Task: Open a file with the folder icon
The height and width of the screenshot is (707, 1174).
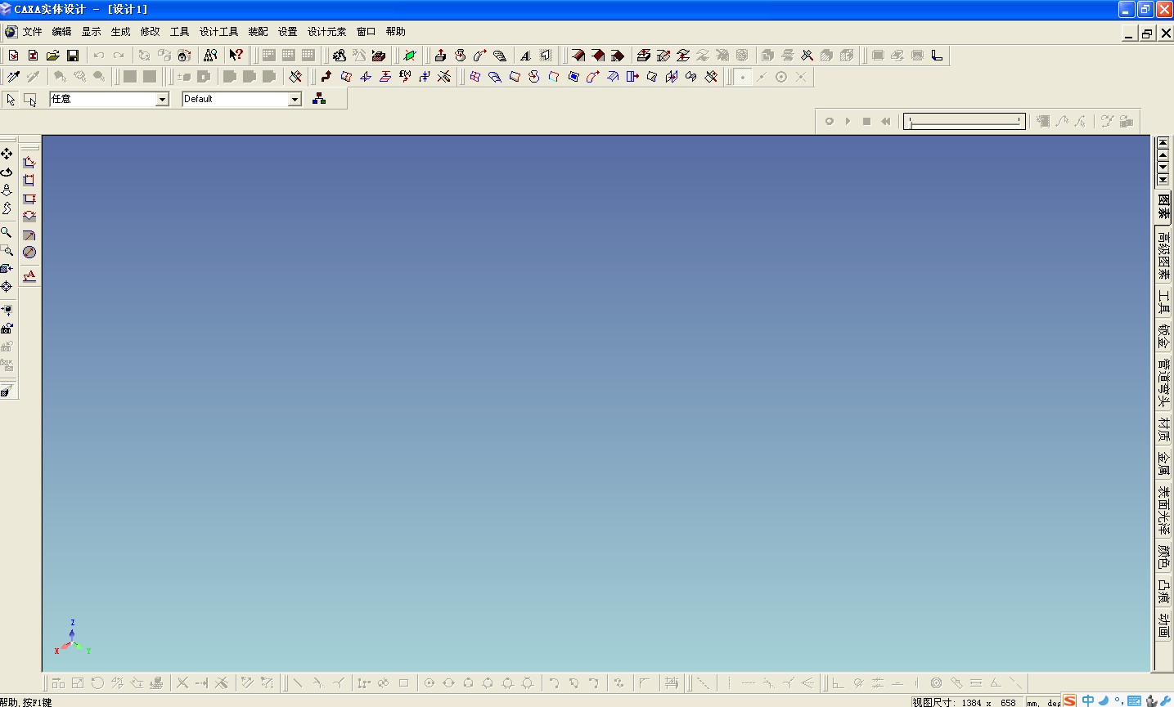Action: (x=52, y=56)
